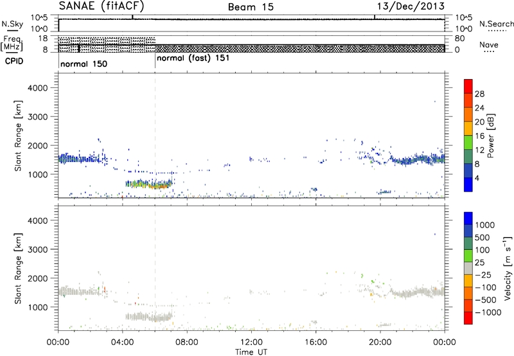This screenshot has width=514, height=356.
Task: Click the red top segment of Power colorbar
Action: coord(468,86)
